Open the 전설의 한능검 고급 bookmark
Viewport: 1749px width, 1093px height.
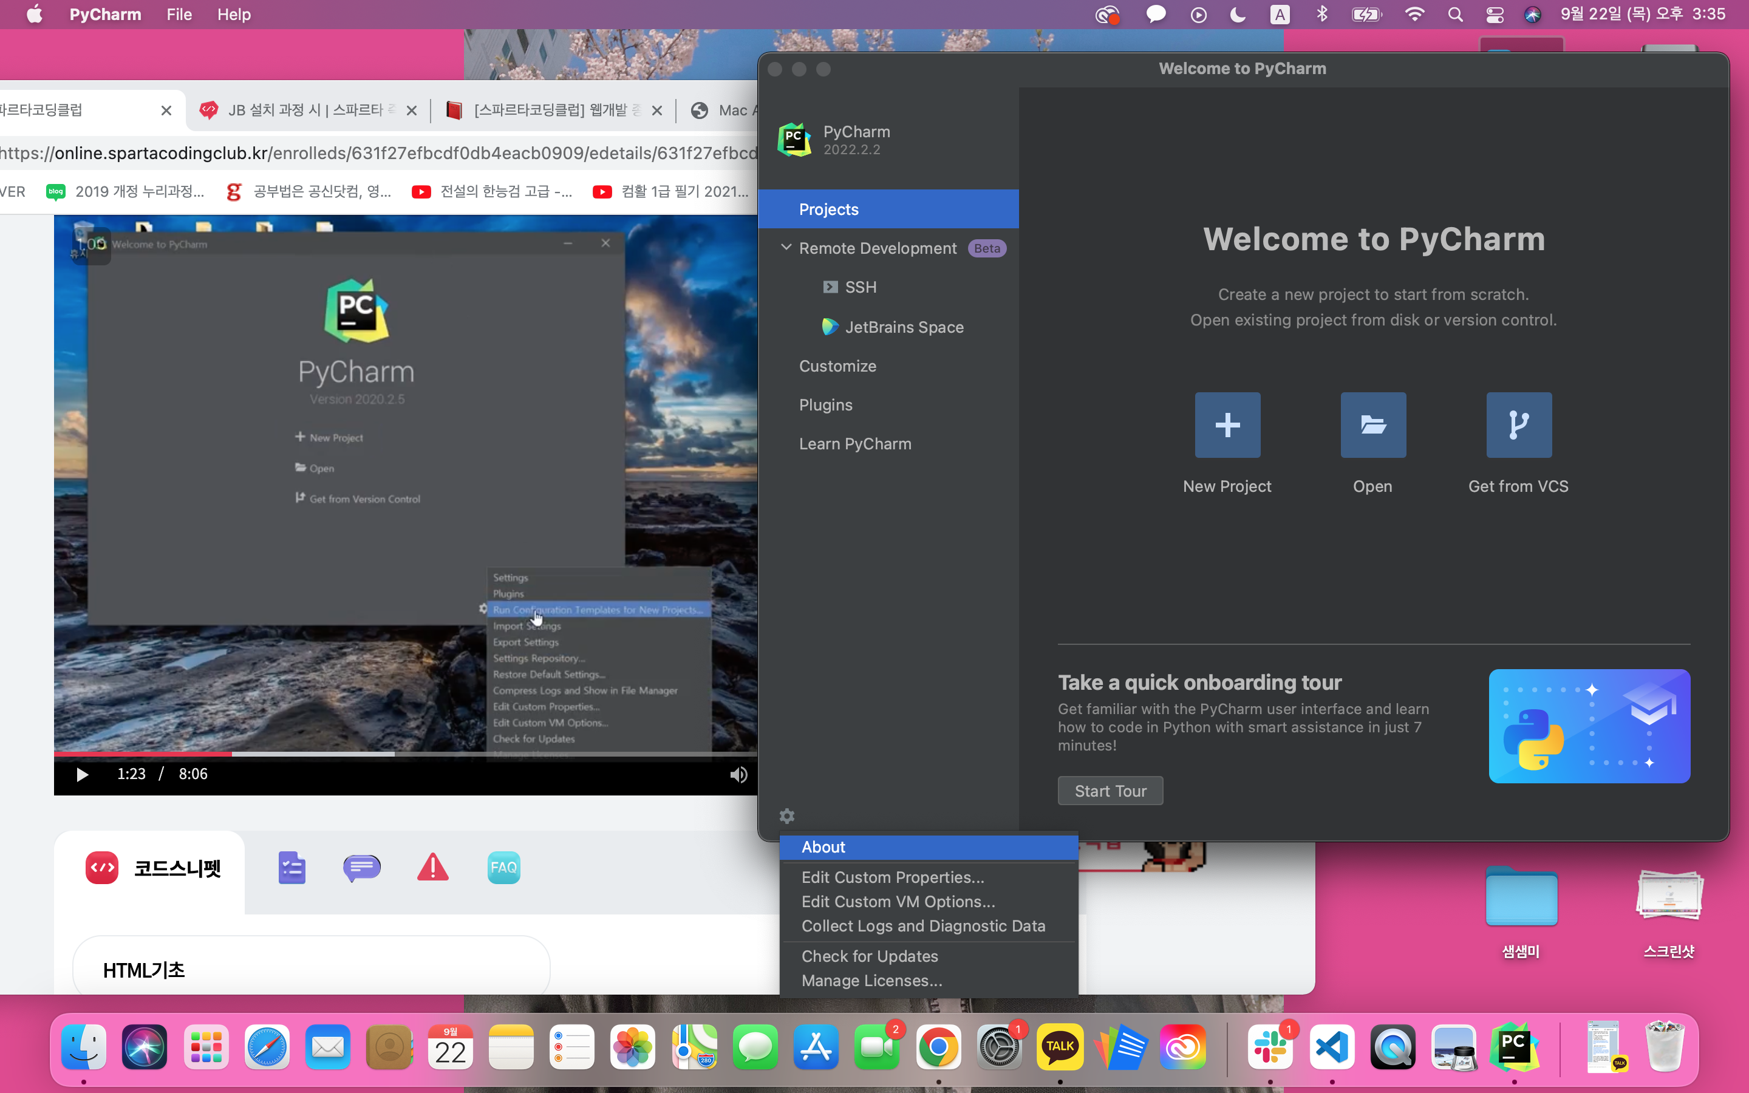click(x=492, y=191)
